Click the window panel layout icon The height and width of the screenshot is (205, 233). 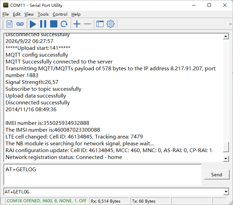pyautogui.click(x=100, y=24)
